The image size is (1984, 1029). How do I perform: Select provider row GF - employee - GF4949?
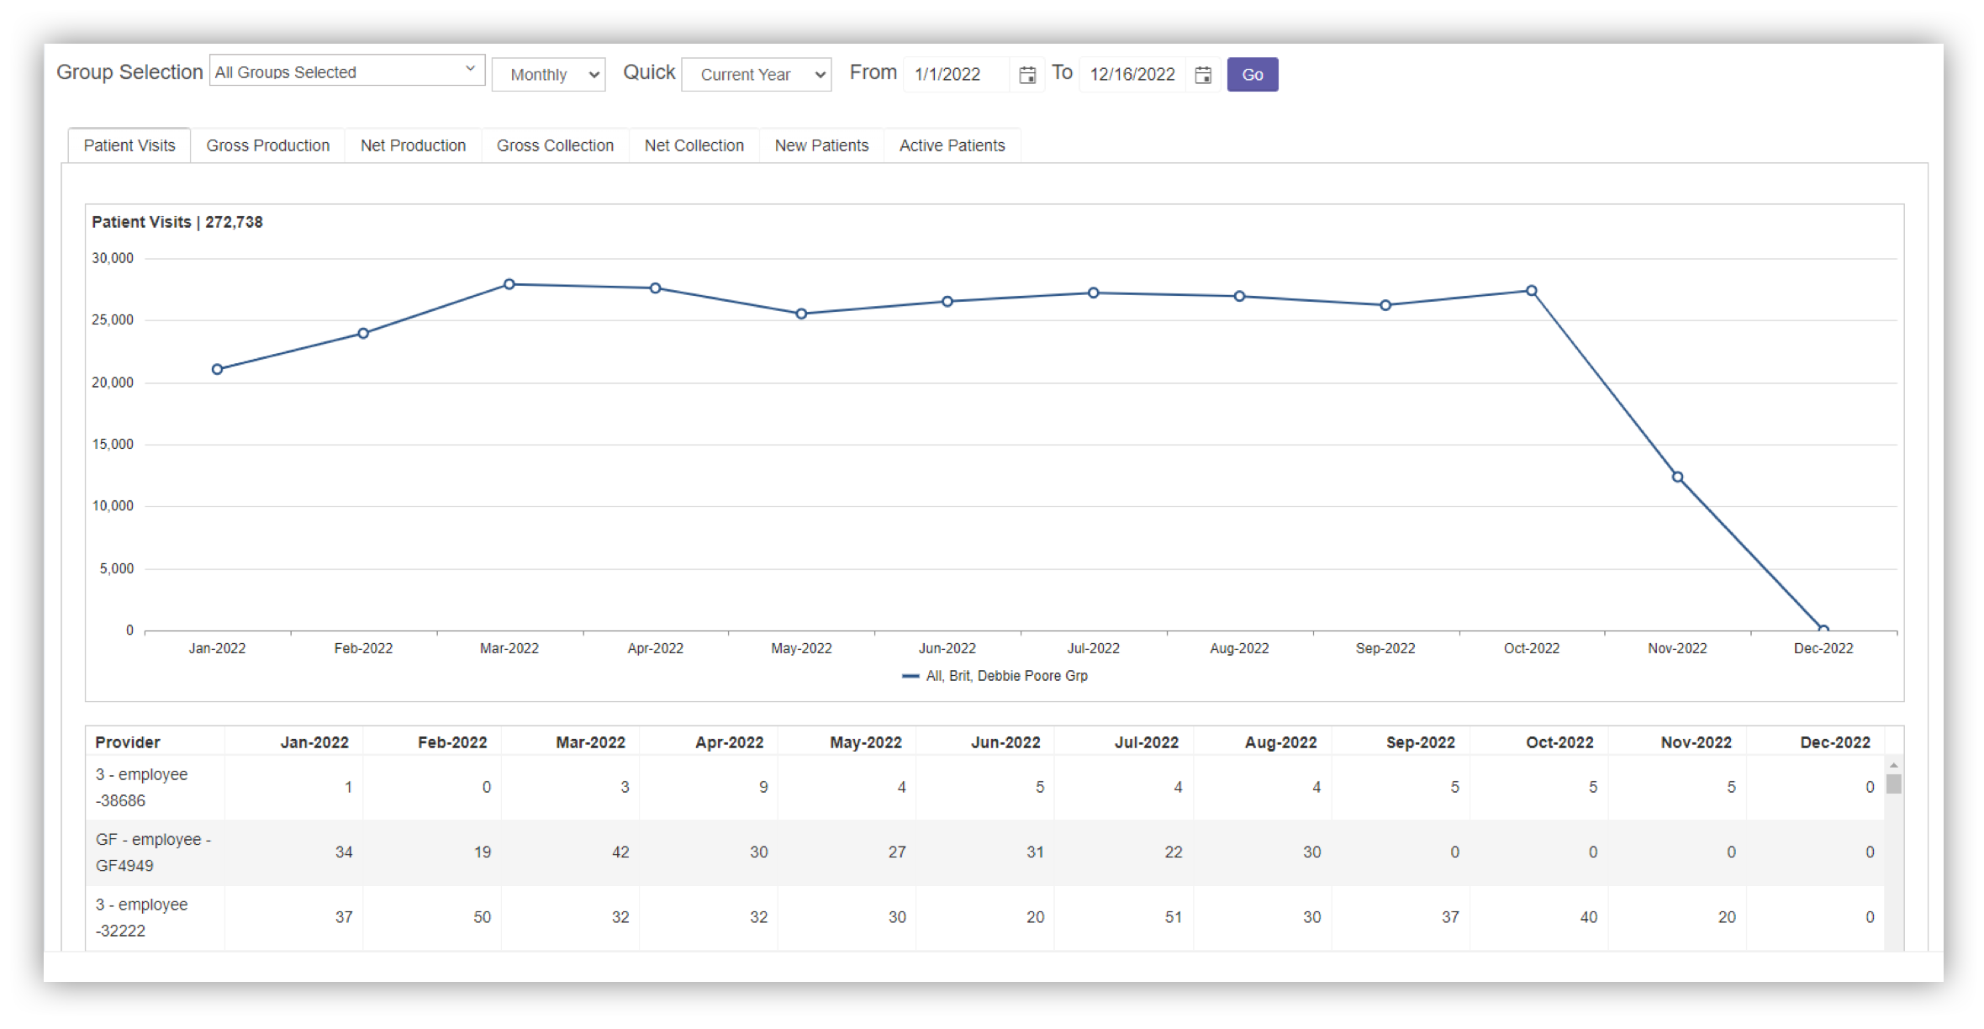(985, 852)
